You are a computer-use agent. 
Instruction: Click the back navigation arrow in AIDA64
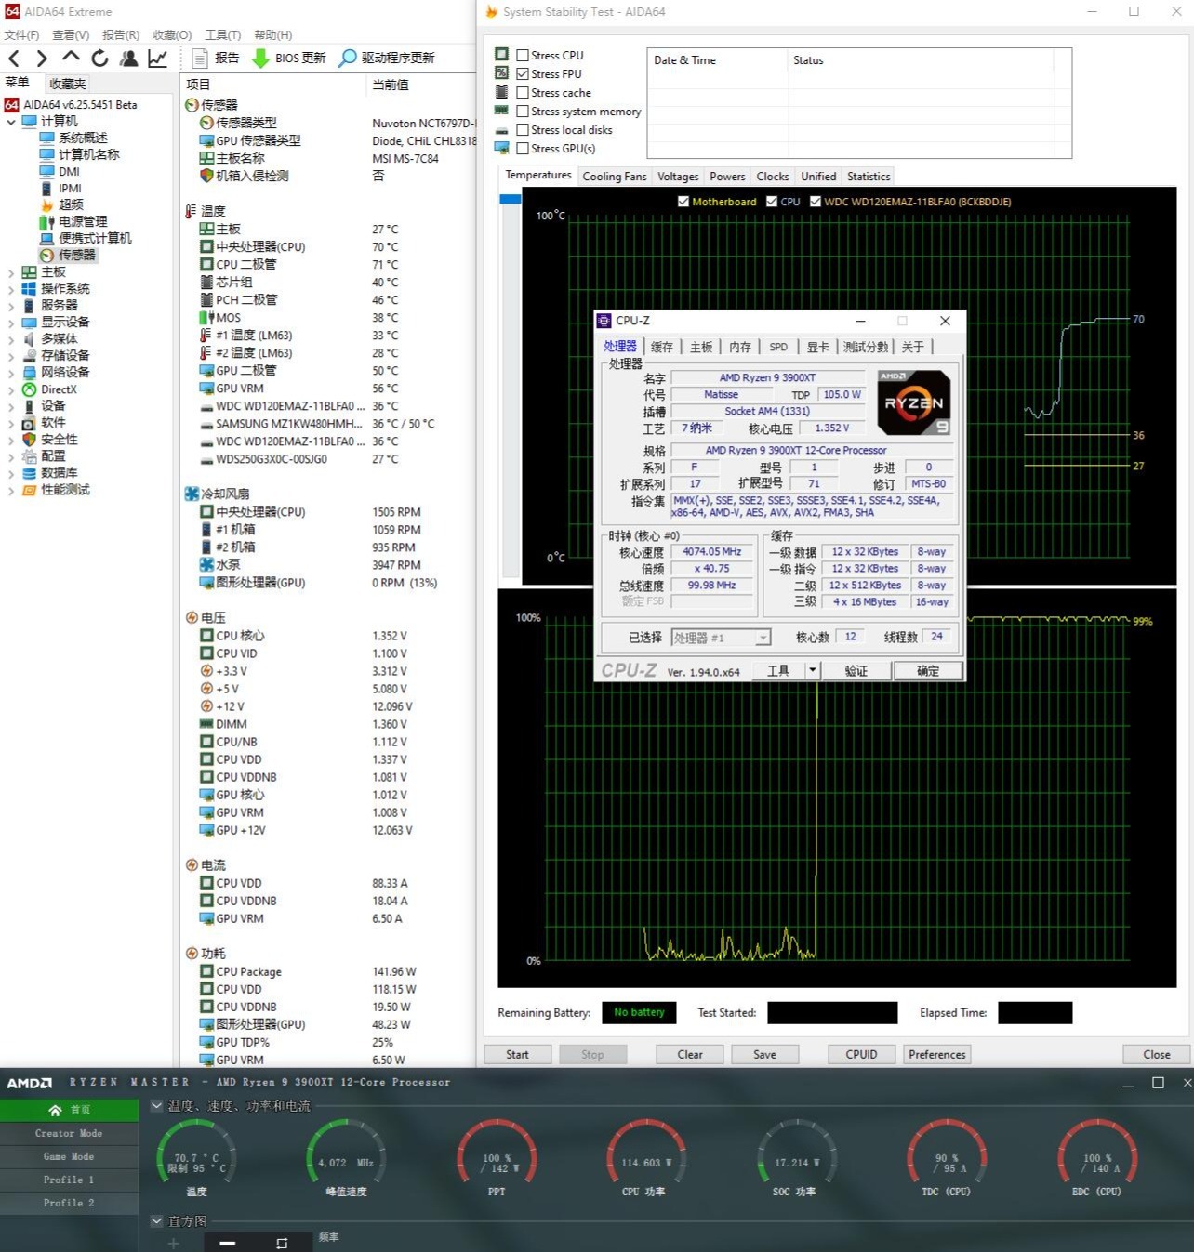click(x=14, y=59)
